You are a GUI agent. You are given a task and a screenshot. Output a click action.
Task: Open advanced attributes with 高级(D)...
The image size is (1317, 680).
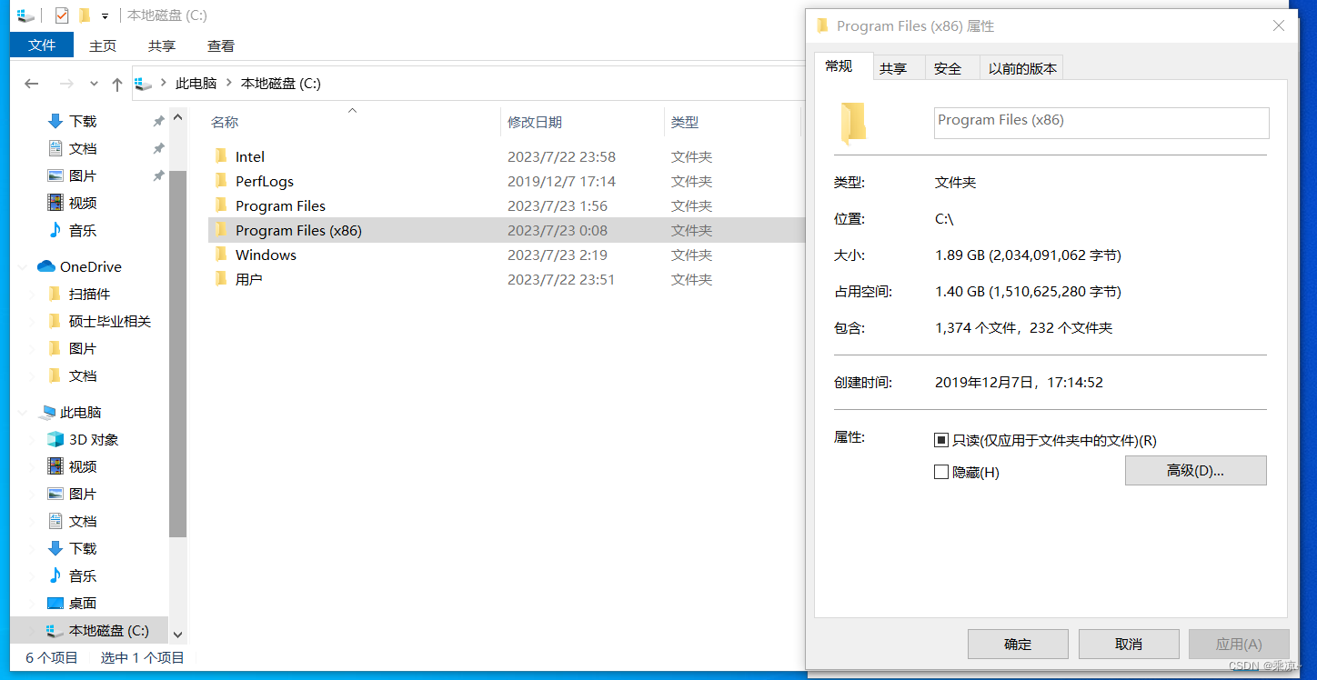coord(1195,470)
